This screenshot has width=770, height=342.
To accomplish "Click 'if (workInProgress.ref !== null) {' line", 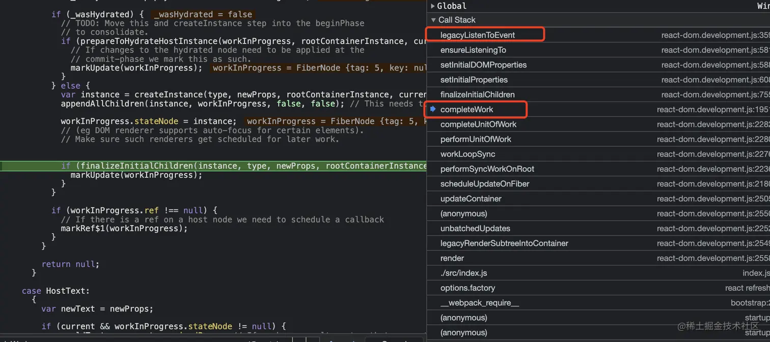I will 134,210.
